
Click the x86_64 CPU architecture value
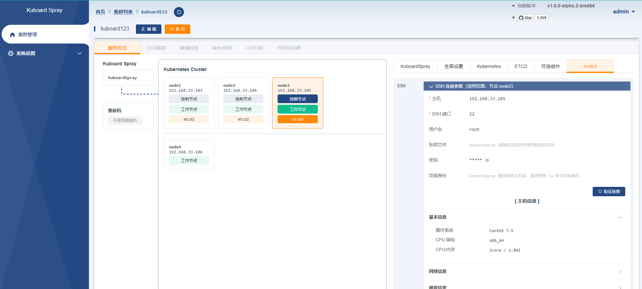[496, 240]
